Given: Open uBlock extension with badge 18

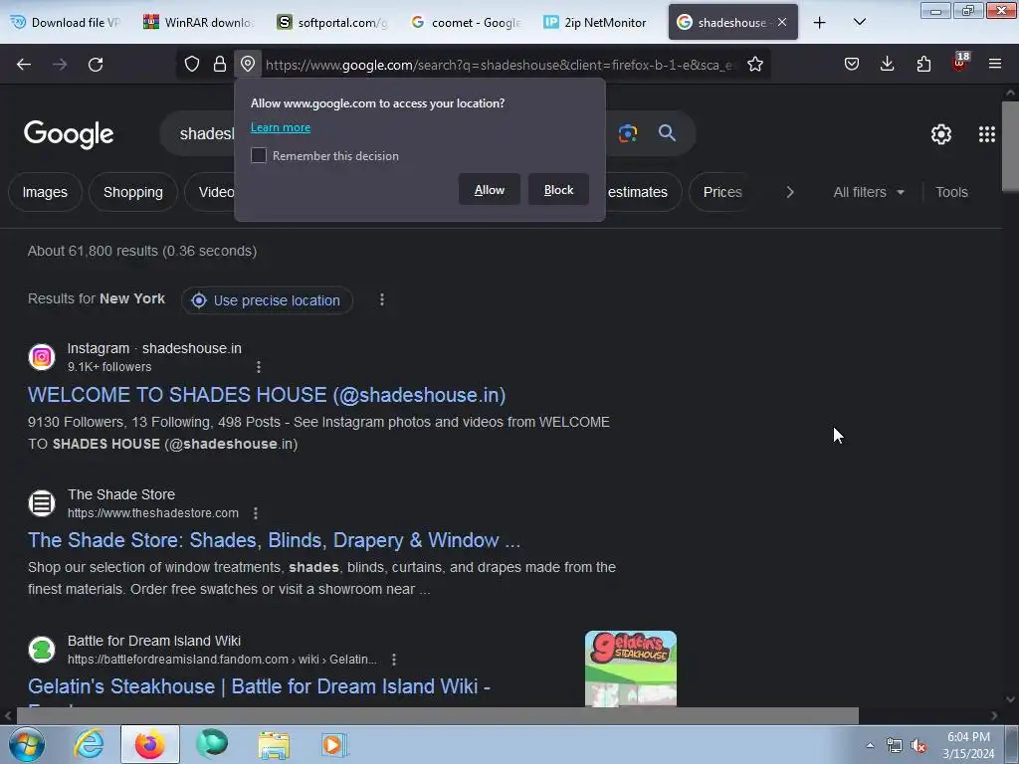Looking at the screenshot, I should (960, 63).
